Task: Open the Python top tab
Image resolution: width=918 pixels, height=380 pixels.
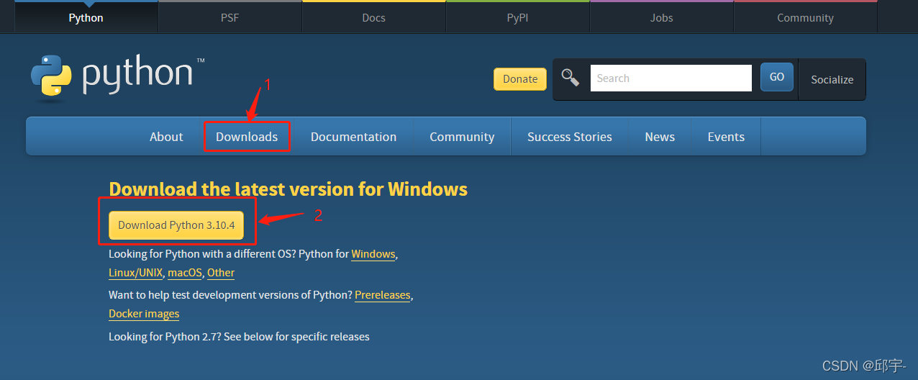Action: 86,17
